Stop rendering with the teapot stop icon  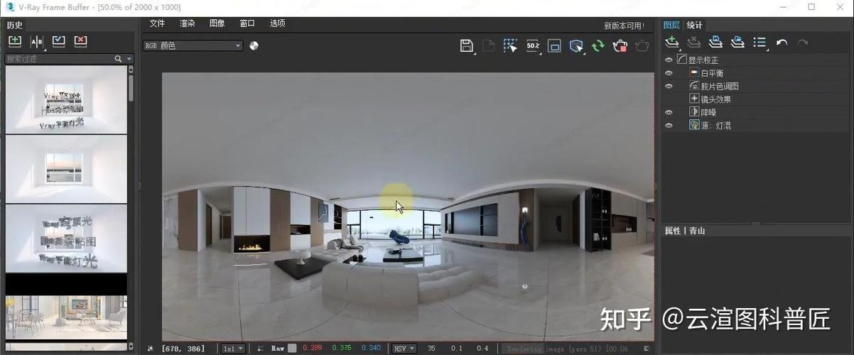click(x=620, y=46)
